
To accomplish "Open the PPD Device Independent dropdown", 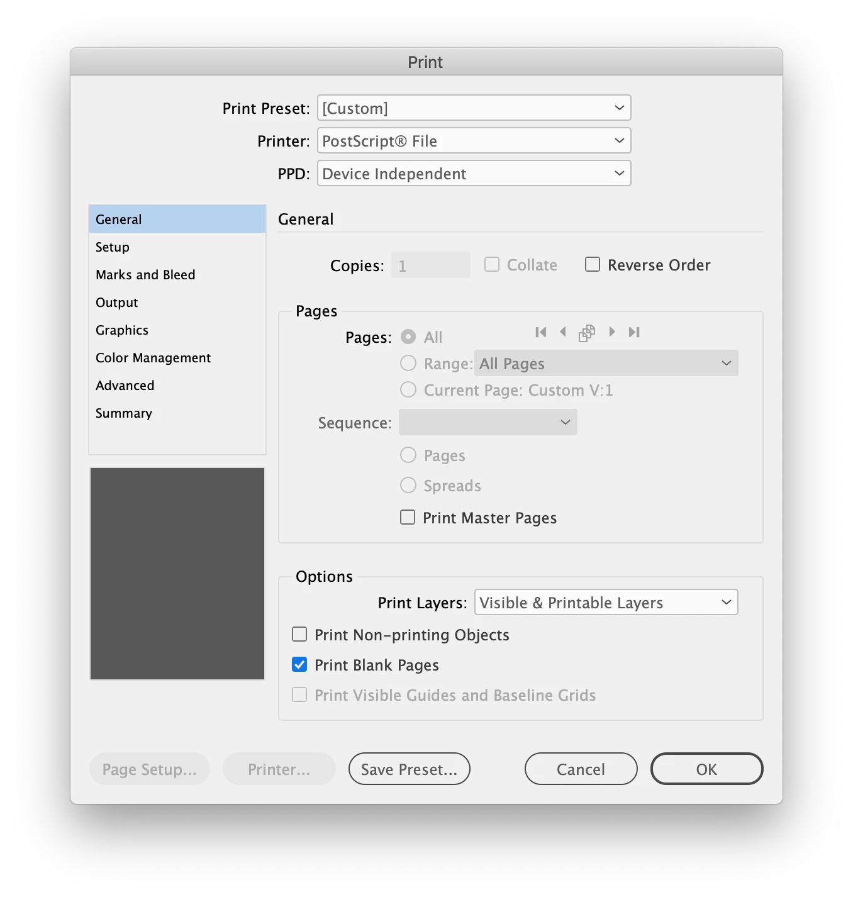I will pos(474,173).
